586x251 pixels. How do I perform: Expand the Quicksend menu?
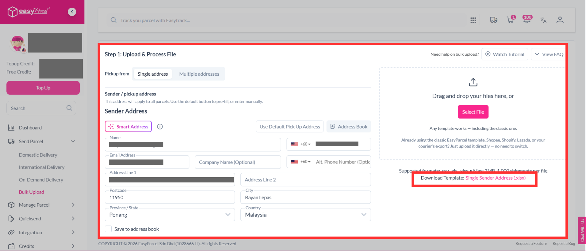click(x=42, y=219)
